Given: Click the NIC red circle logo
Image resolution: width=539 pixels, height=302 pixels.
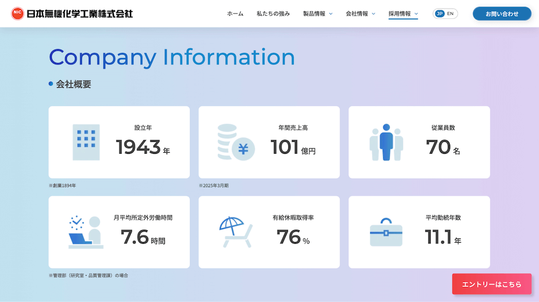Looking at the screenshot, I should (18, 13).
